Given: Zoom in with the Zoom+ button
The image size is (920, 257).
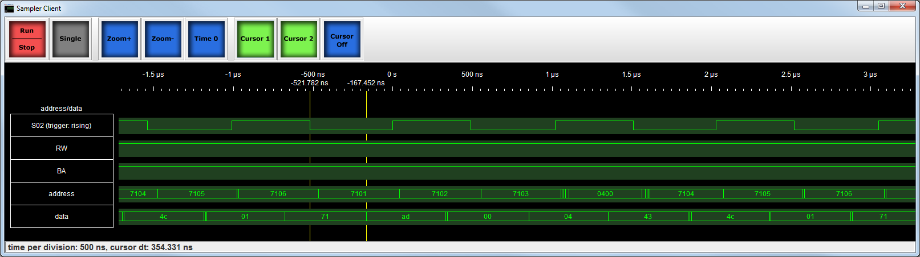Looking at the screenshot, I should 119,39.
